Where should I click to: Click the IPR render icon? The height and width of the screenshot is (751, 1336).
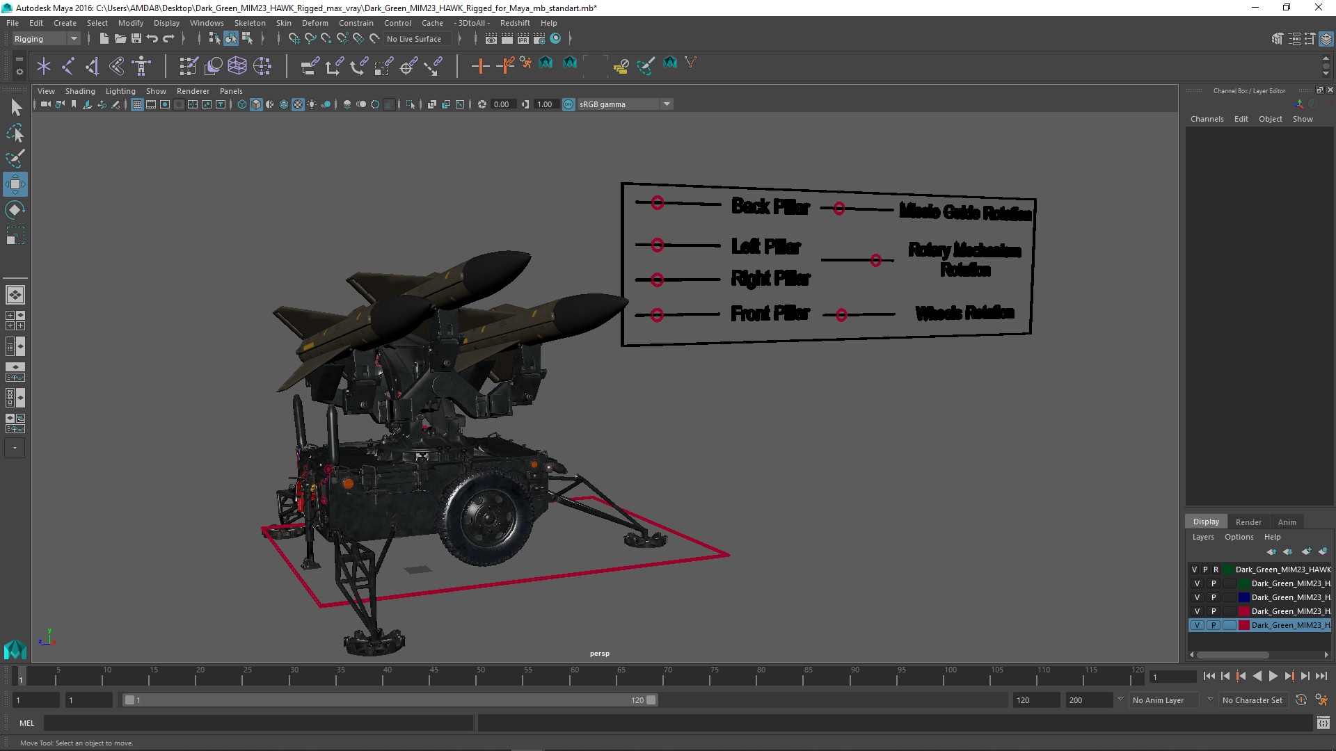pos(523,39)
